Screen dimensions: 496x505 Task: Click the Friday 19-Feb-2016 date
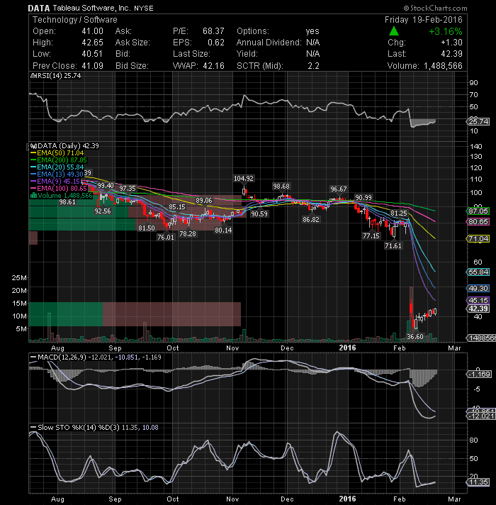[423, 20]
